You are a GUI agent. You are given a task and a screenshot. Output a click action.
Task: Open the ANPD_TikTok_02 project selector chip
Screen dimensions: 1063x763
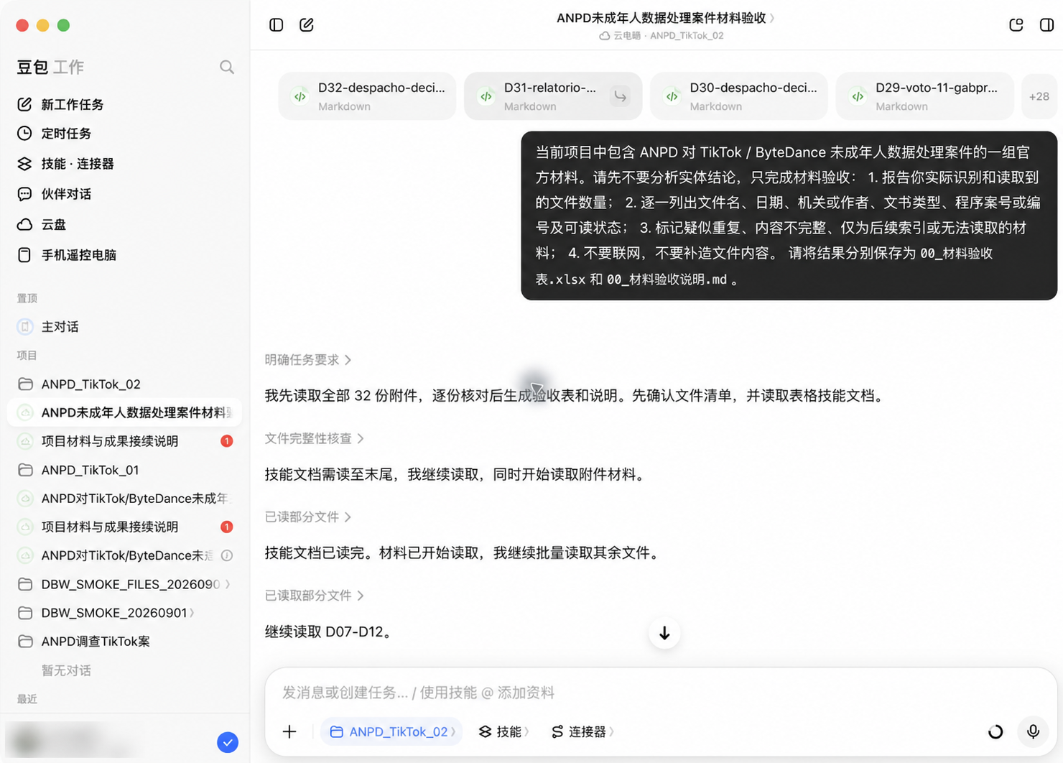392,732
